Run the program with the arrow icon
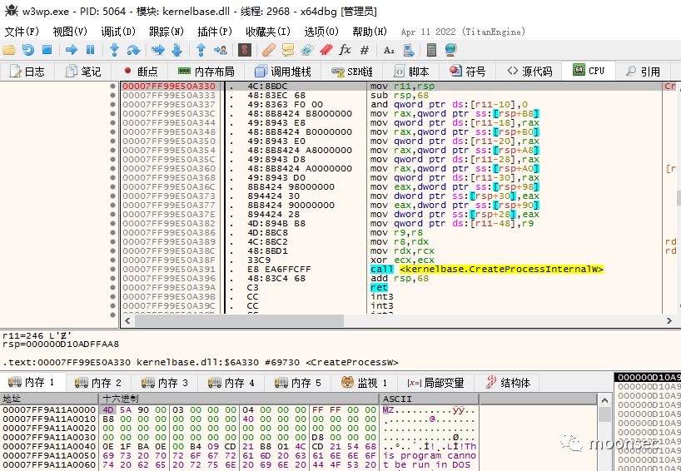The width and height of the screenshot is (681, 471). tap(72, 50)
